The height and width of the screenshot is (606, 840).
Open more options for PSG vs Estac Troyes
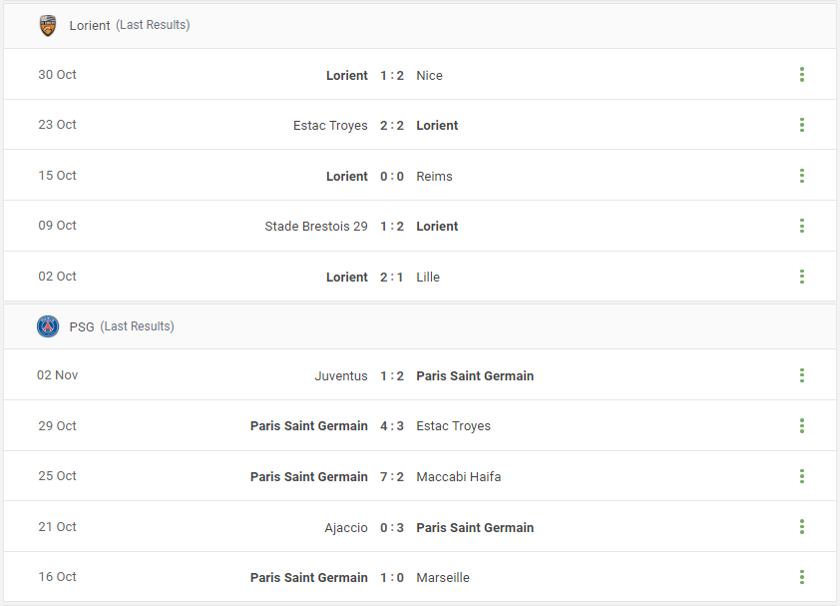point(801,426)
